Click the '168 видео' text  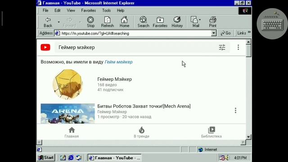(x=107, y=85)
